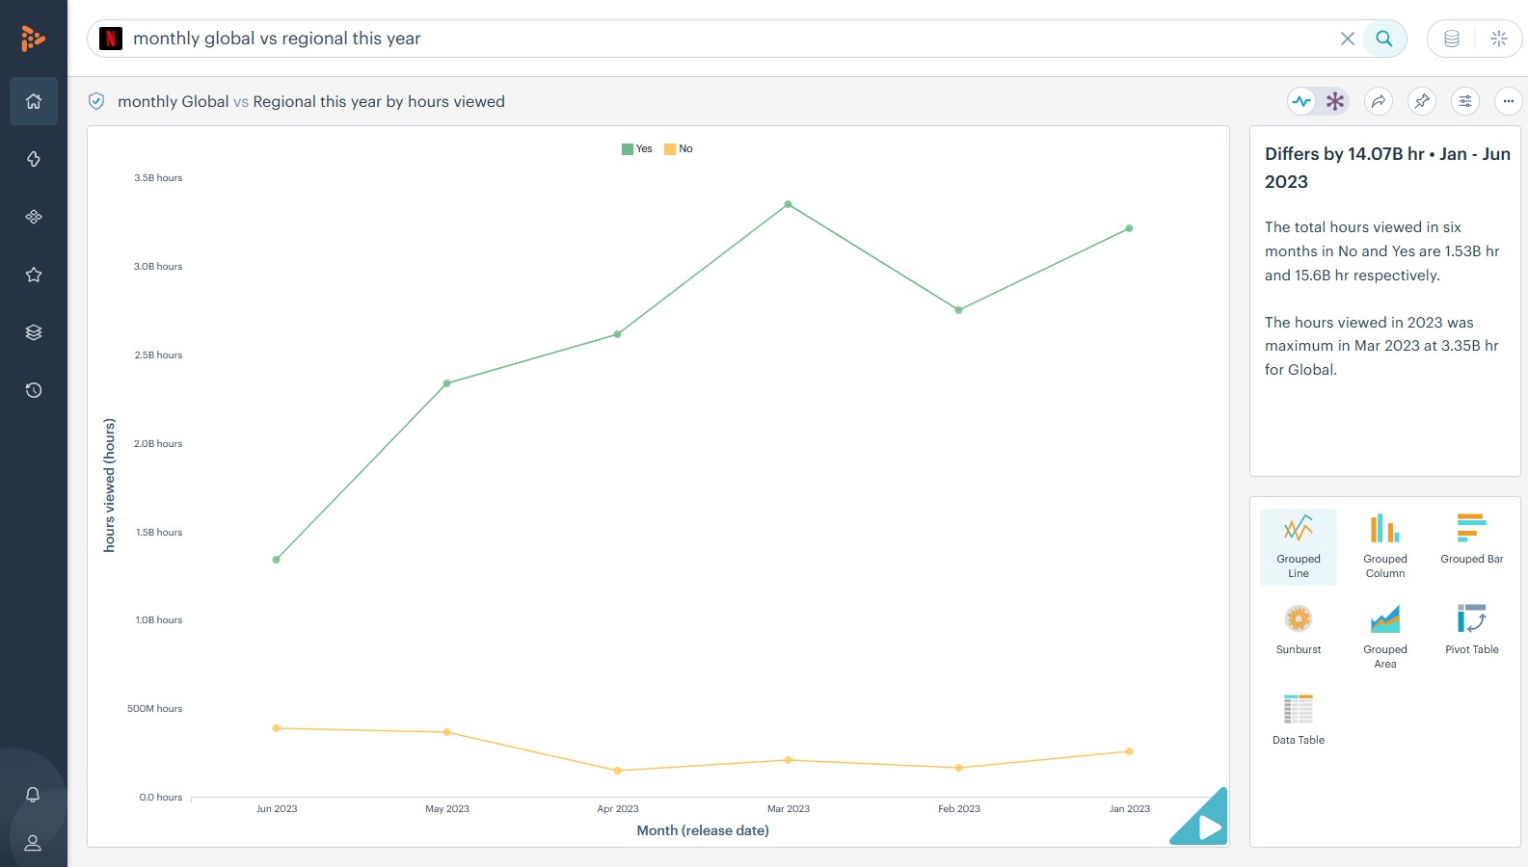Click the "Month (release date)" axis title
The width and height of the screenshot is (1528, 867).
tap(703, 830)
